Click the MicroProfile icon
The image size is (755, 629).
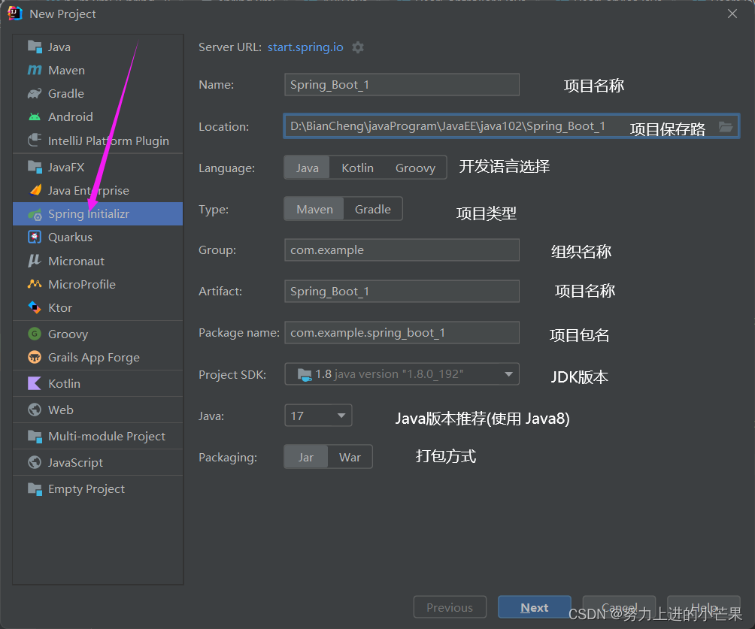[35, 284]
